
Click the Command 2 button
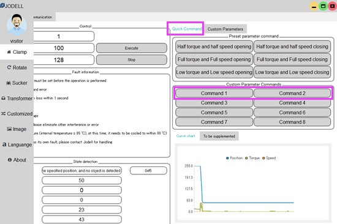(x=292, y=93)
